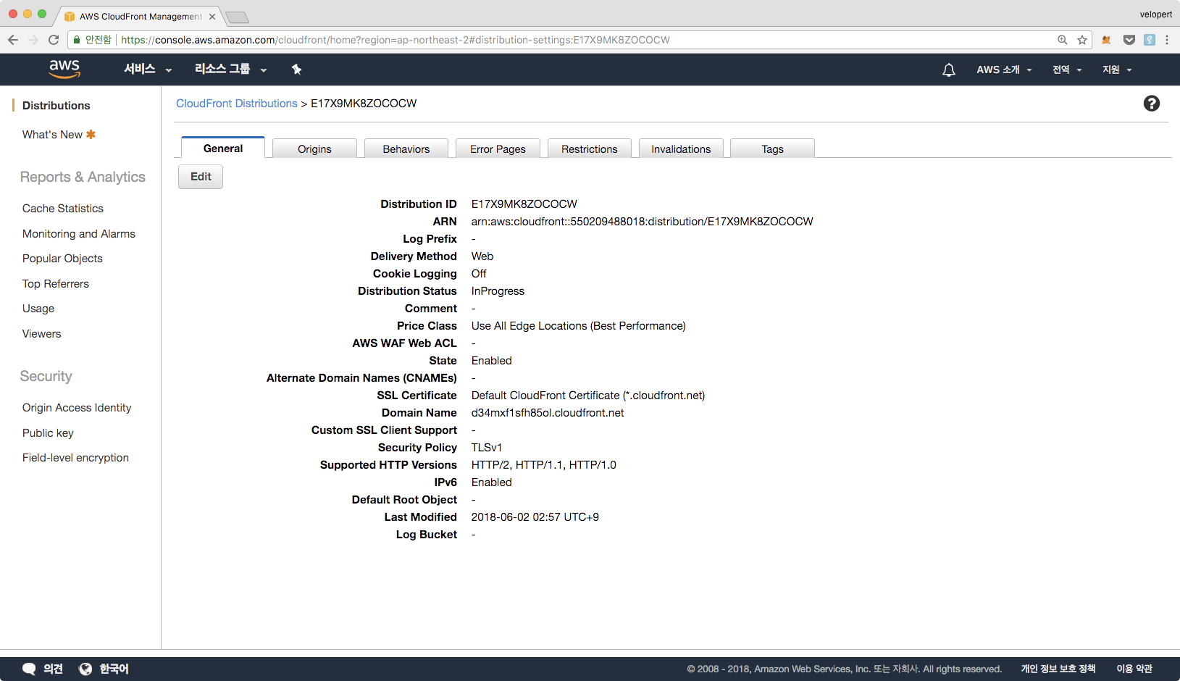Click the Supported HTTP Versions value
The height and width of the screenshot is (681, 1180).
[544, 465]
